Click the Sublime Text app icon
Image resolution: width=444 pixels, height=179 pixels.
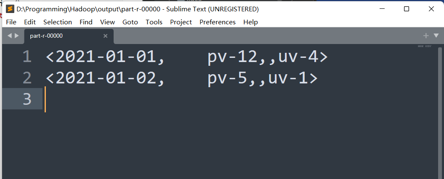pyautogui.click(x=10, y=9)
